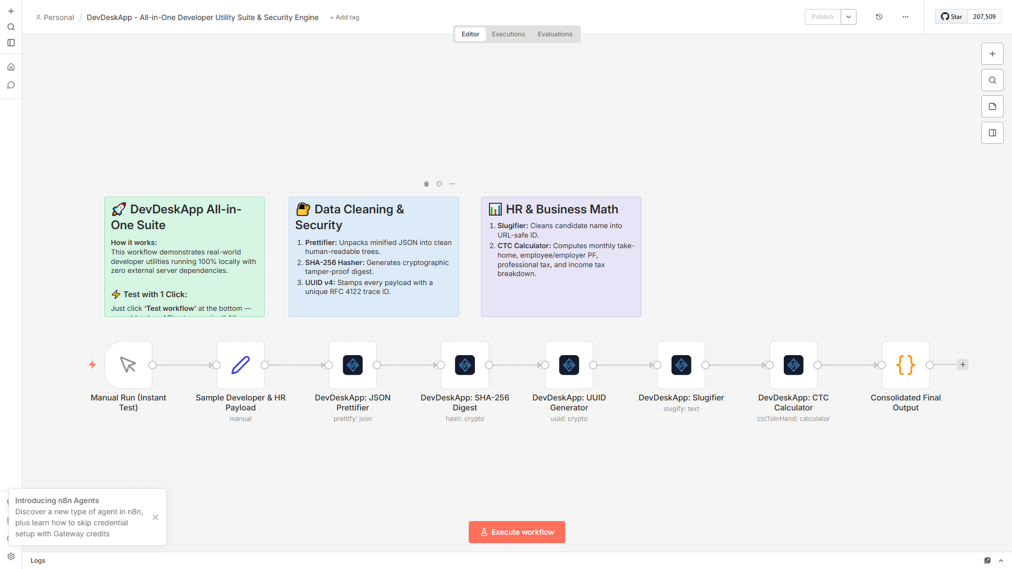
Task: Expand the Logs panel chevron
Action: pos(1001,561)
